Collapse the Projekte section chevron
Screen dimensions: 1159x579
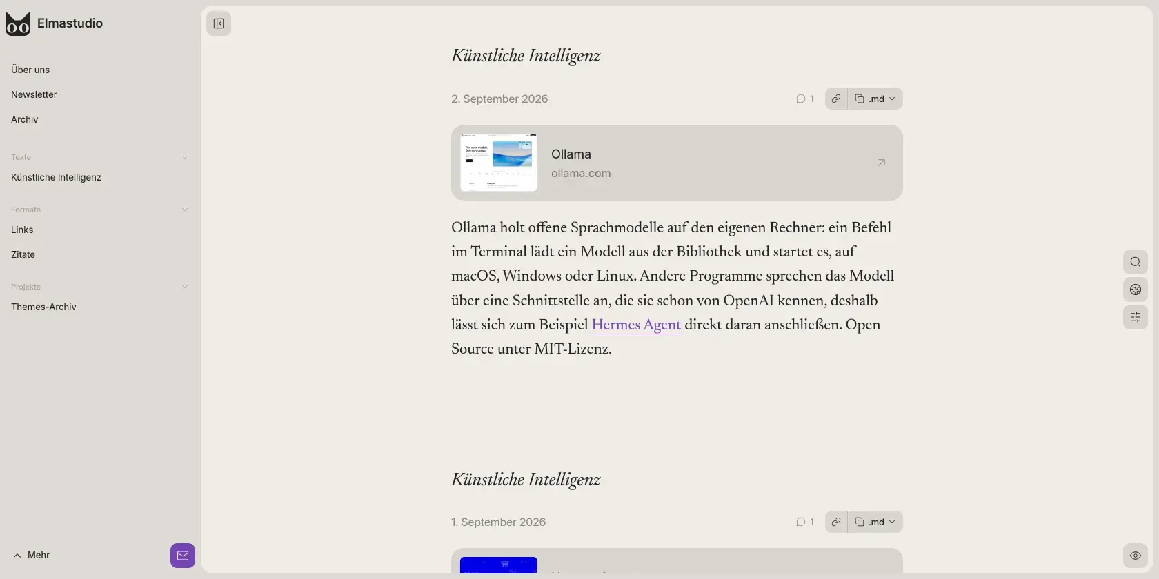click(185, 287)
